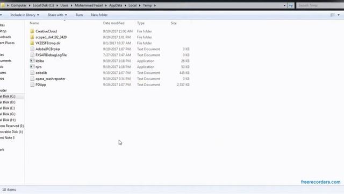Click Temp in the breadcrumb
This screenshot has width=344, height=194.
[147, 5]
